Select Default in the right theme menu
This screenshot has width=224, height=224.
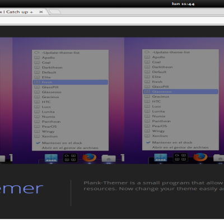pyautogui.click(x=180, y=72)
